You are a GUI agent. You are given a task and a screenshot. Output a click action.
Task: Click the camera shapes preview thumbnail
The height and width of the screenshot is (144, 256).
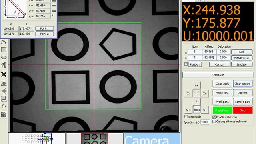(95, 138)
